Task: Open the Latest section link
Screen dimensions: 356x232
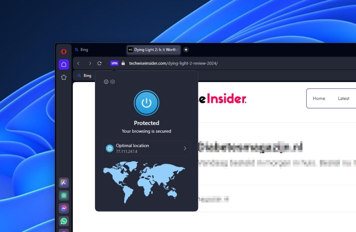Action: [343, 98]
